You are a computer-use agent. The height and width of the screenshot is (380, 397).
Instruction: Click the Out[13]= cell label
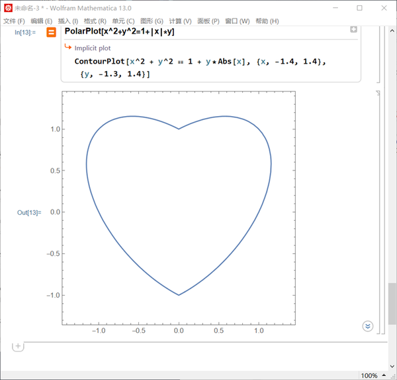pyautogui.click(x=29, y=212)
